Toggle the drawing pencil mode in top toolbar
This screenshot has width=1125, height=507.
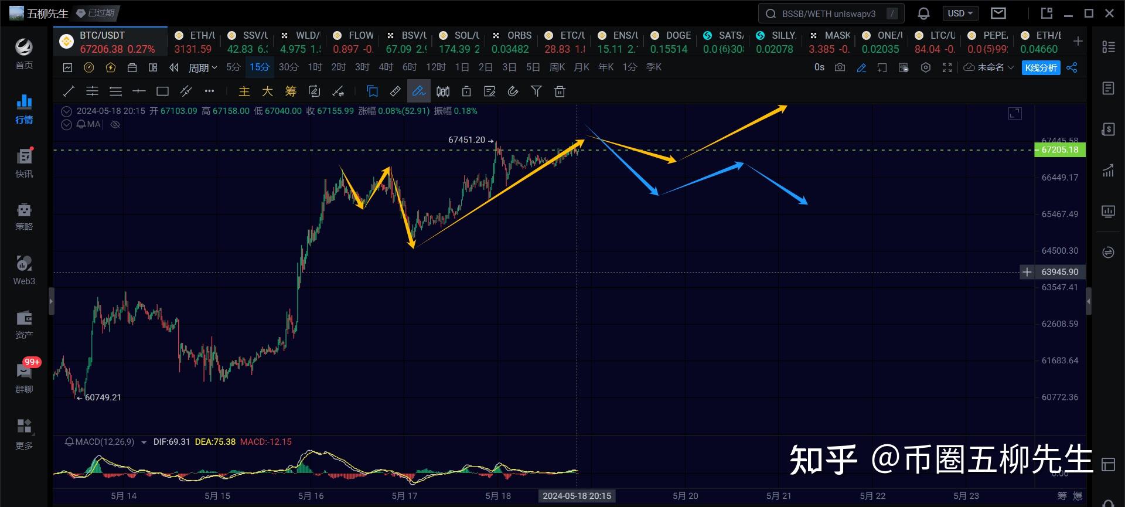tap(861, 67)
